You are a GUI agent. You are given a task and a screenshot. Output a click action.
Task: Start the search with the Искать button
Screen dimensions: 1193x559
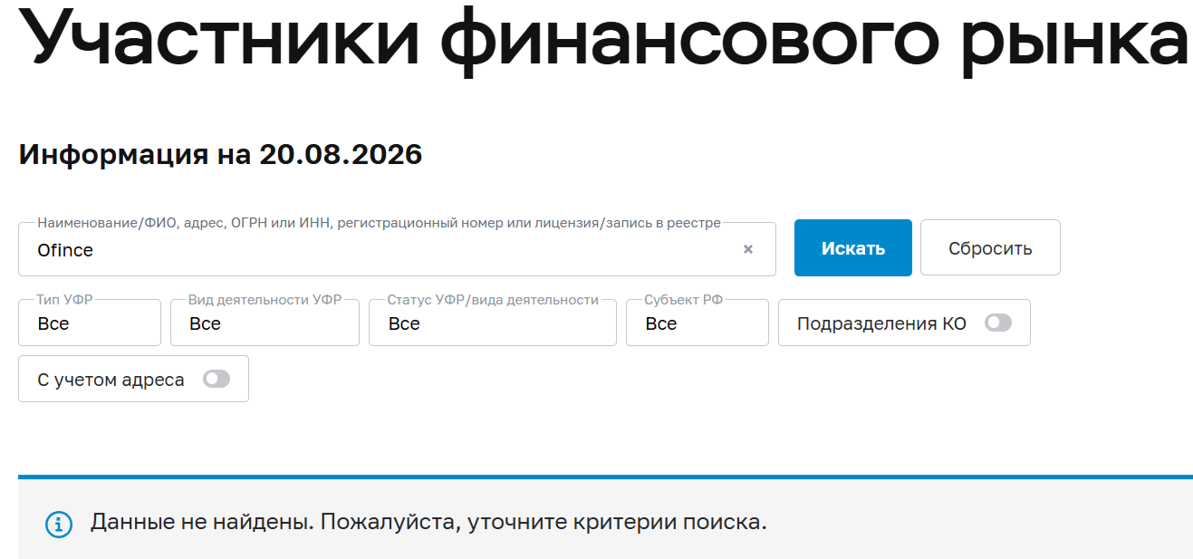point(853,247)
